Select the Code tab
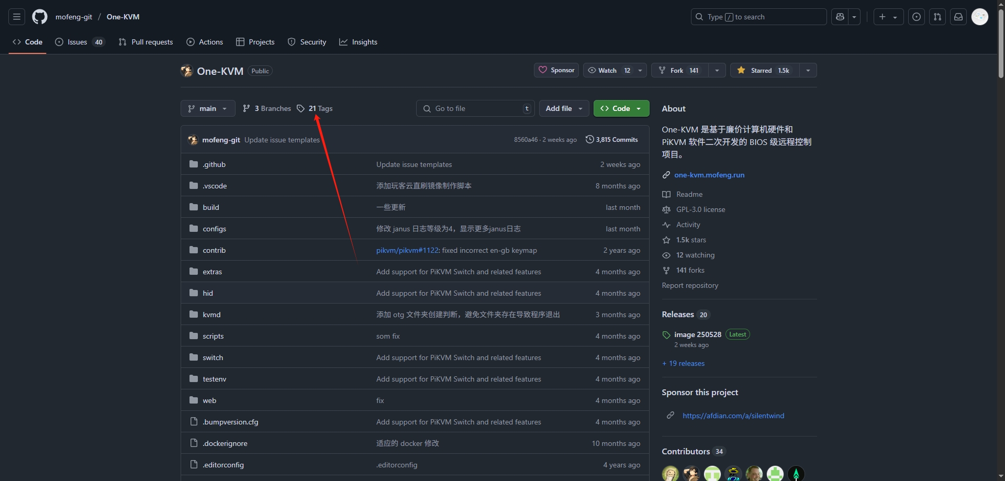 (28, 42)
